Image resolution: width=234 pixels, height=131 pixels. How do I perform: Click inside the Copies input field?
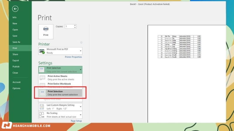click(x=70, y=26)
